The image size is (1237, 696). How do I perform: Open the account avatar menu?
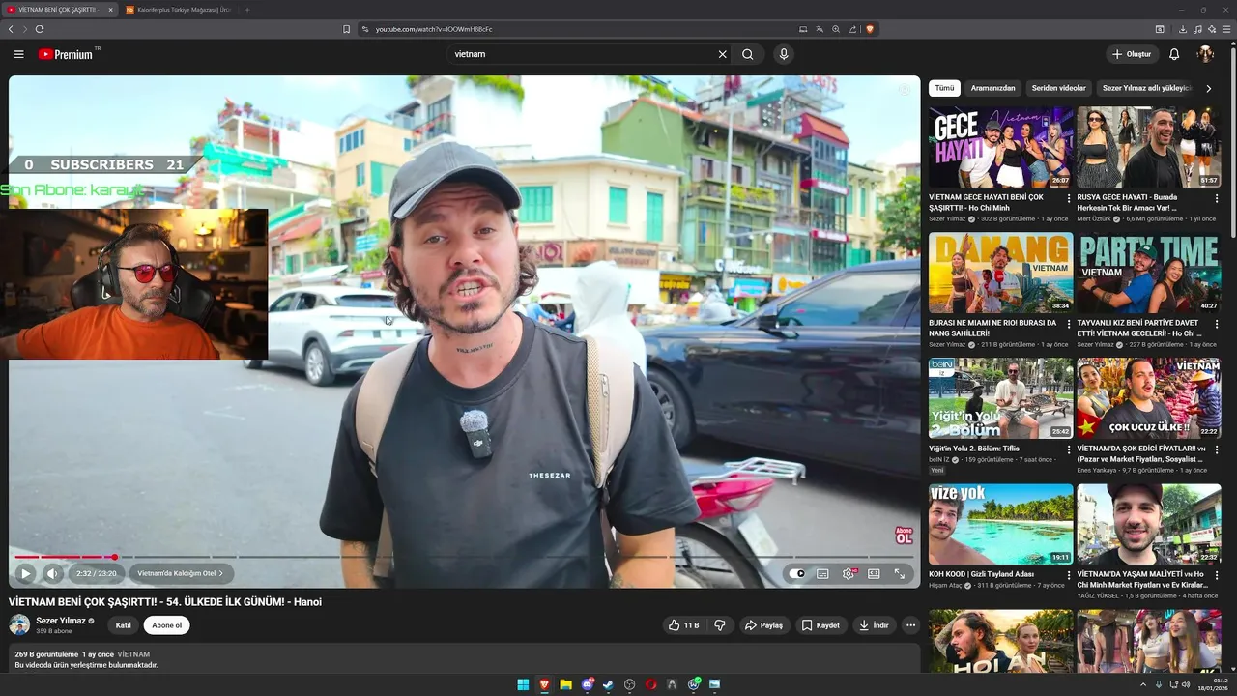click(x=1205, y=54)
